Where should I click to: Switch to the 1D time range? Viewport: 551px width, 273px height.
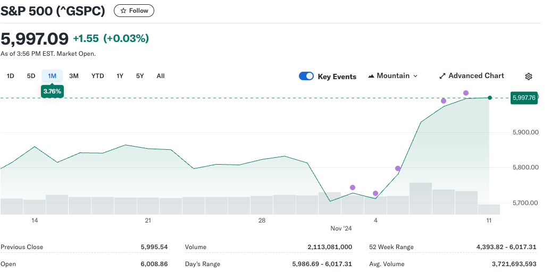tap(10, 76)
